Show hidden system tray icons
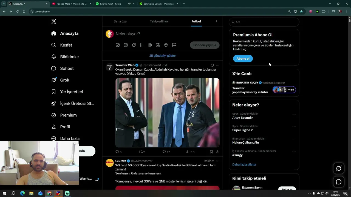This screenshot has height=197, width=351. click(310, 193)
